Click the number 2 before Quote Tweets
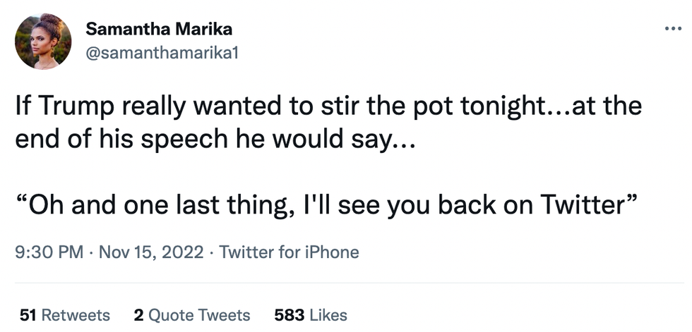 coord(138,314)
